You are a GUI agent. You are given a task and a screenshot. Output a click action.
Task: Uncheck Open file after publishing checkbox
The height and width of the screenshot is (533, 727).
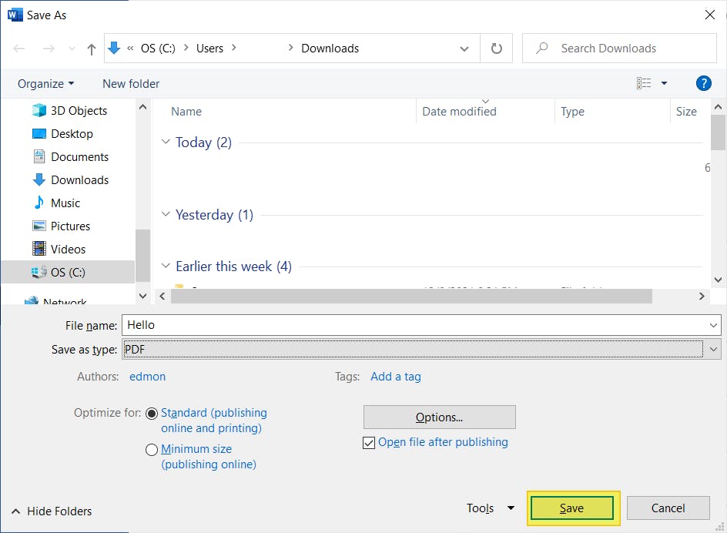point(369,443)
